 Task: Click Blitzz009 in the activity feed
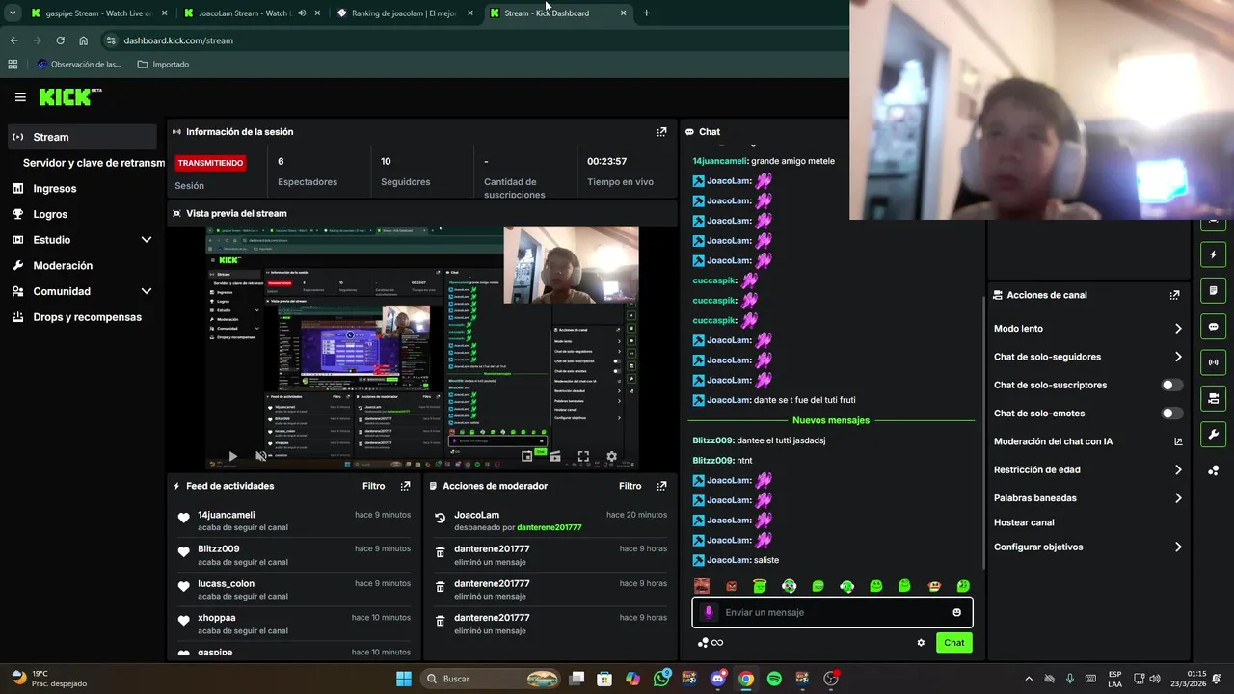[219, 548]
